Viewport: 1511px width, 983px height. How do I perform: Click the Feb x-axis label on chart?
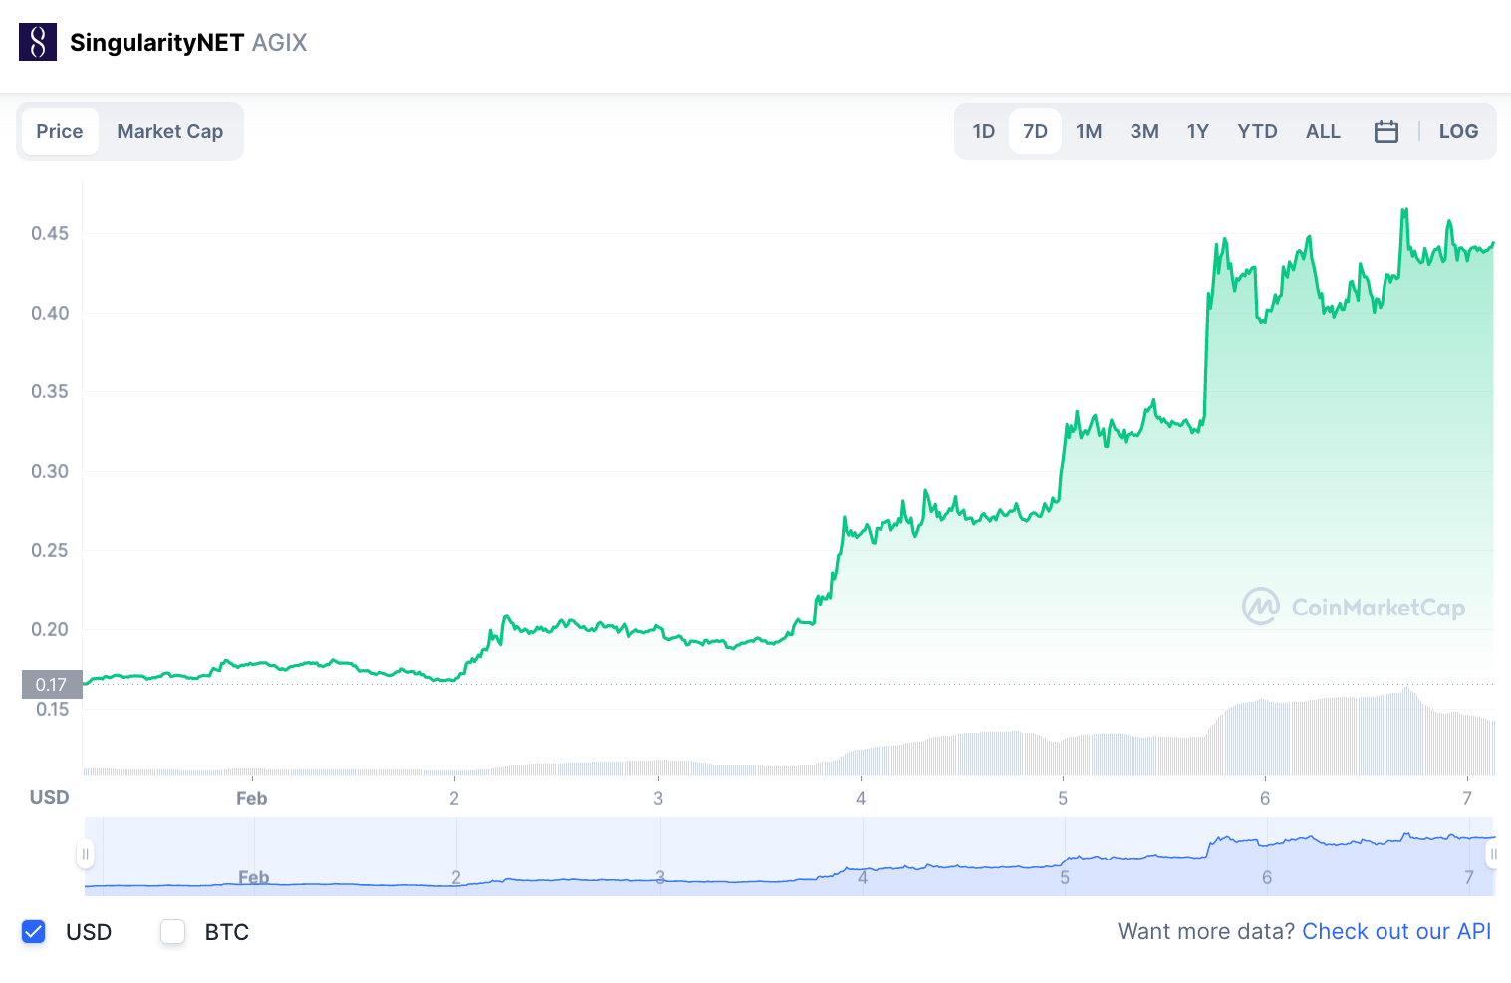tap(251, 798)
